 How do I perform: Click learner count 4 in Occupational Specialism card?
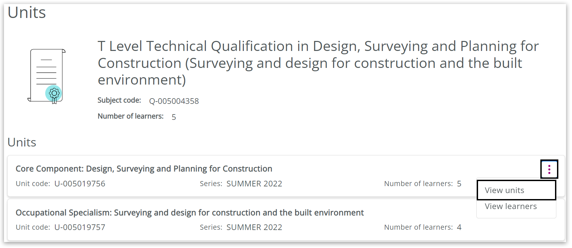click(459, 227)
